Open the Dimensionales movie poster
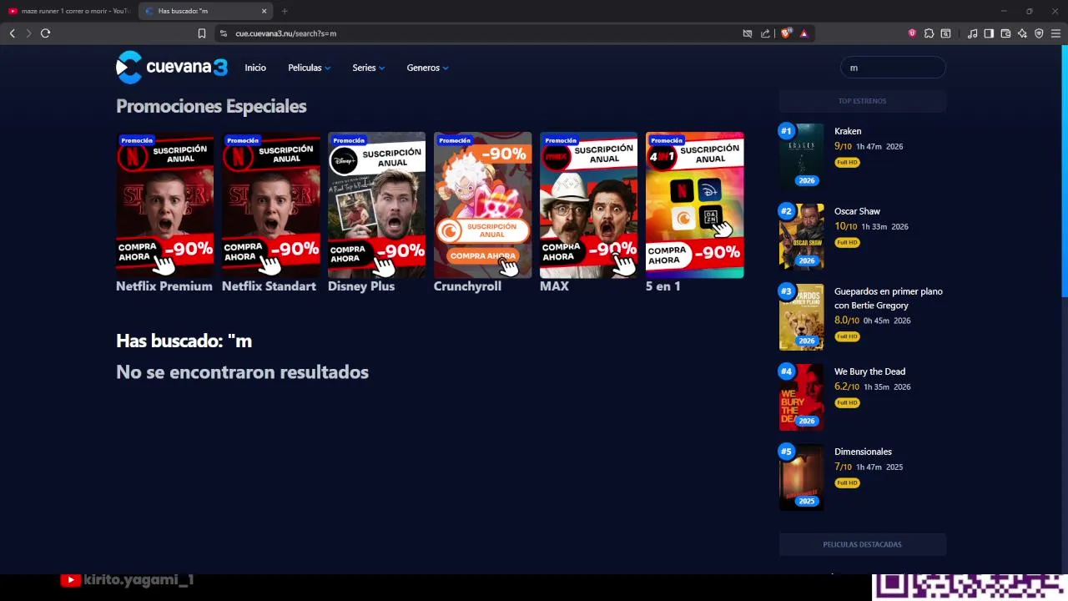Viewport: 1068px width, 601px height. click(801, 477)
